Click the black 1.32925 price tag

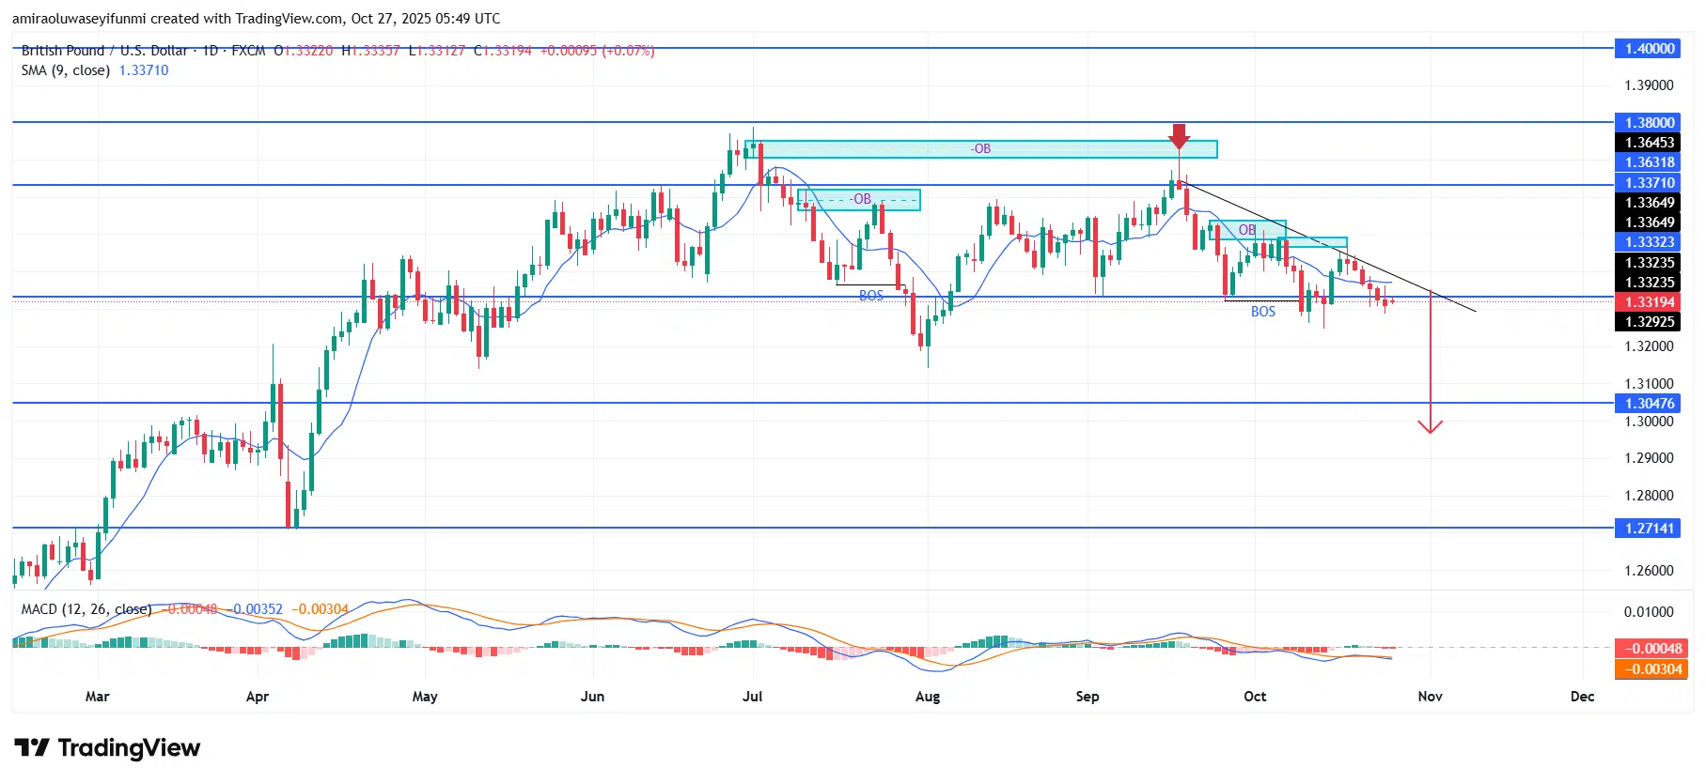[1650, 322]
